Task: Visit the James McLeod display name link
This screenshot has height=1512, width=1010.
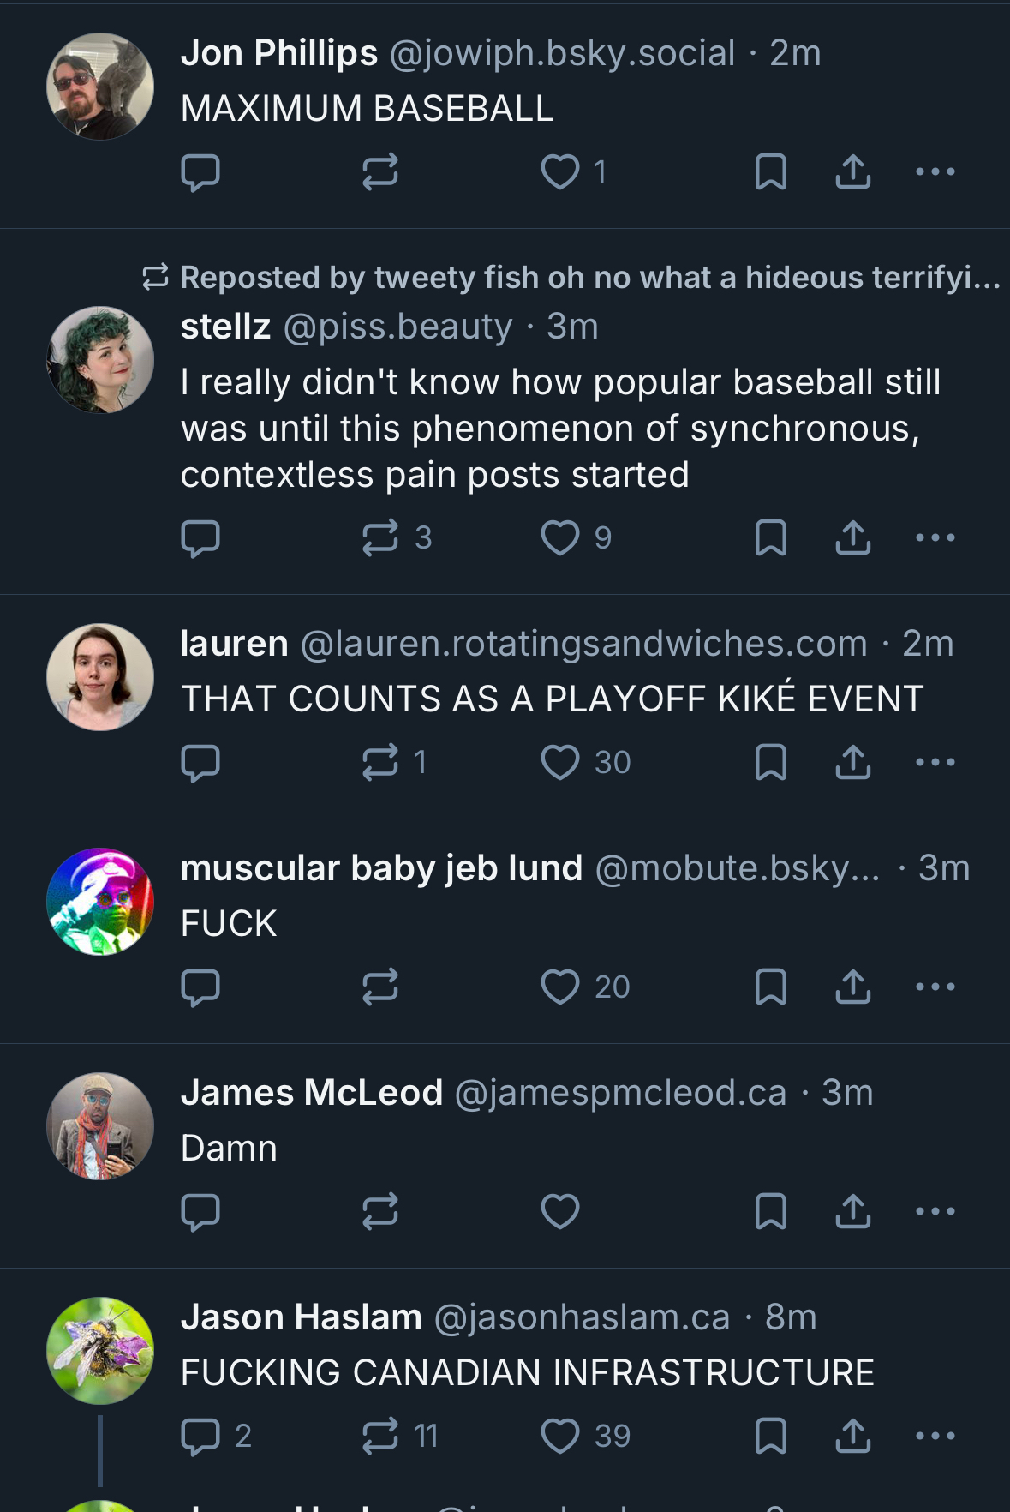Action: (x=312, y=1093)
